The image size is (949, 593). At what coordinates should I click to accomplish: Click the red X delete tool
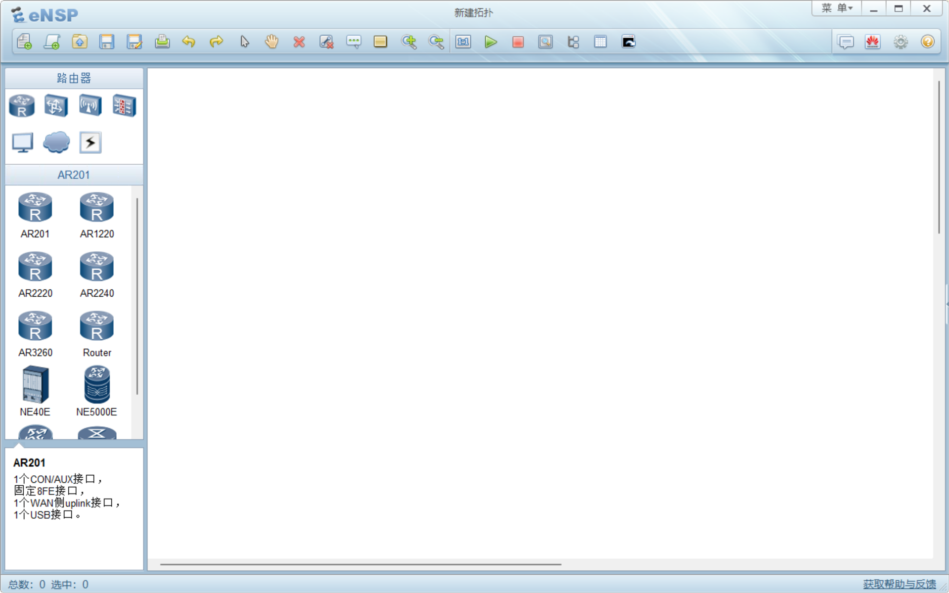299,42
